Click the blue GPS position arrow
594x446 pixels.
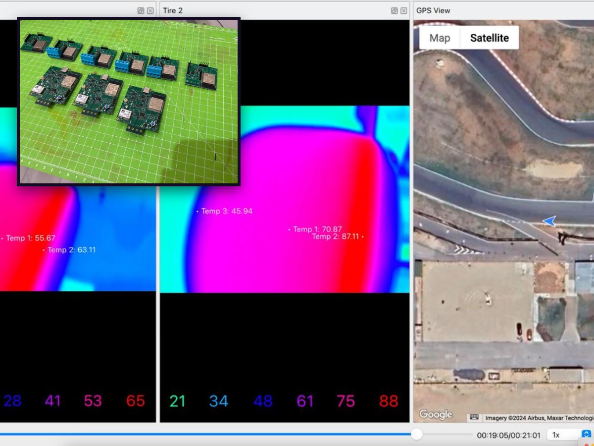pyautogui.click(x=549, y=221)
